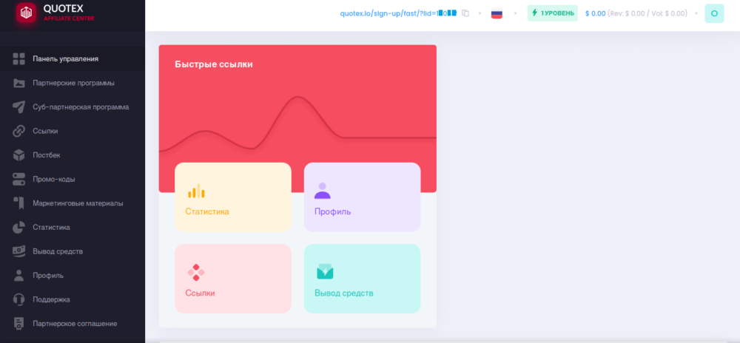This screenshot has height=343, width=740.
Task: Click the Quotex Affiliate Center logo
Action: (27, 13)
